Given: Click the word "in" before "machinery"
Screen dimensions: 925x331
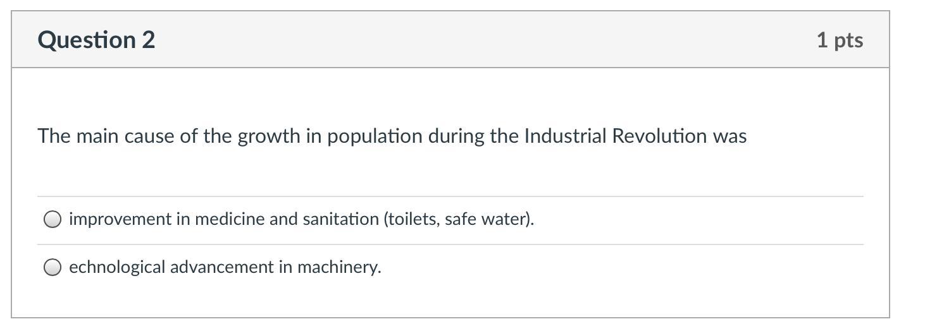Looking at the screenshot, I should click(x=285, y=267).
